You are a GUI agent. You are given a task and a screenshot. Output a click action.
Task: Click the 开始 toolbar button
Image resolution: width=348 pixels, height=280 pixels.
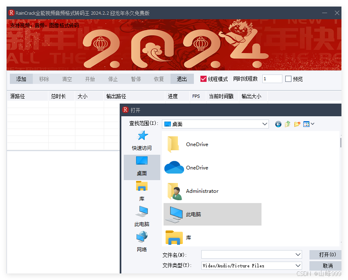90,79
